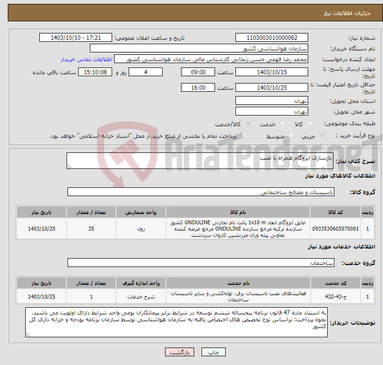This screenshot has width=383, height=365.
Task: Click the buyer name field سازمان هواشناسی کشور
Action: tap(199, 49)
